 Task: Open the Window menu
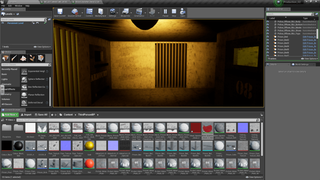(x=19, y=6)
